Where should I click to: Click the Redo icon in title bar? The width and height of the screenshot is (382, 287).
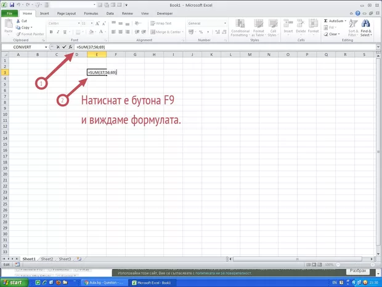coord(28,5)
